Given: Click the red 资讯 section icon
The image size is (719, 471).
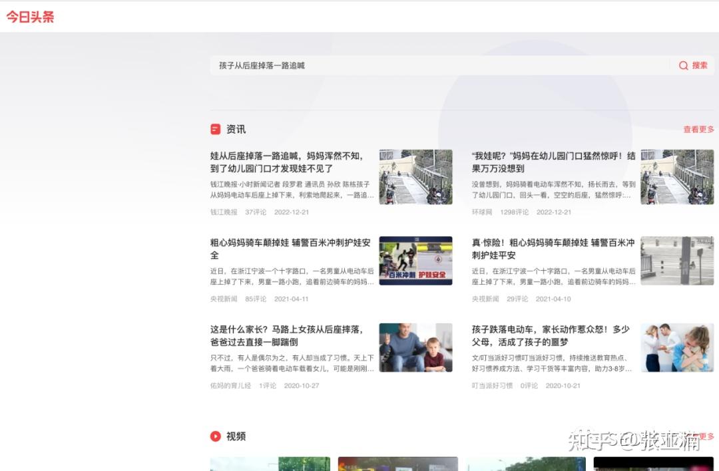Looking at the screenshot, I should click(x=214, y=129).
